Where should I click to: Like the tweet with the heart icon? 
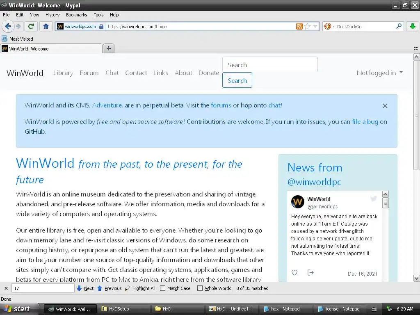(294, 273)
